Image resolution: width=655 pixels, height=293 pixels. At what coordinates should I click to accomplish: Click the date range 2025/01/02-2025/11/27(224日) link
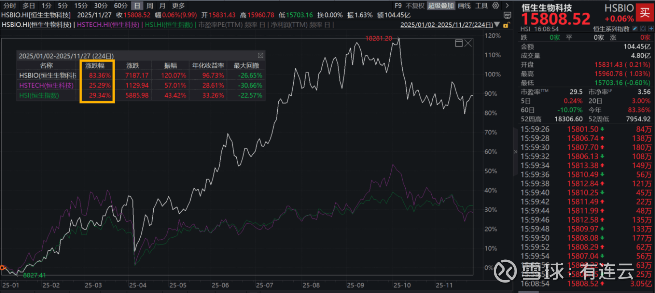447,25
